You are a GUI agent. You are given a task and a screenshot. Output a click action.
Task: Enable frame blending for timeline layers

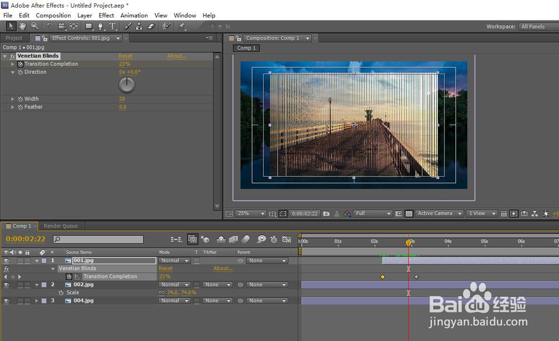233,239
